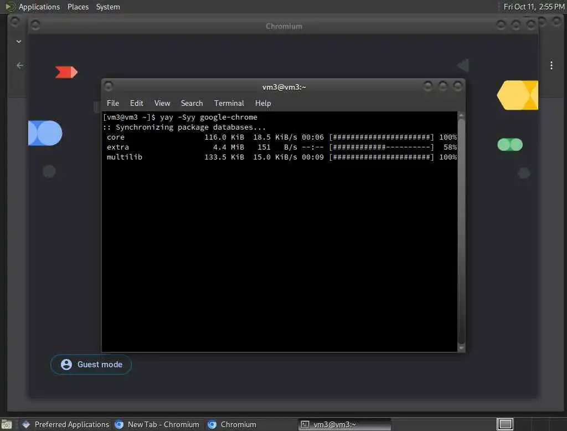Click the extra download progress bar at 58%
Image resolution: width=567 pixels, height=431 pixels.
382,147
